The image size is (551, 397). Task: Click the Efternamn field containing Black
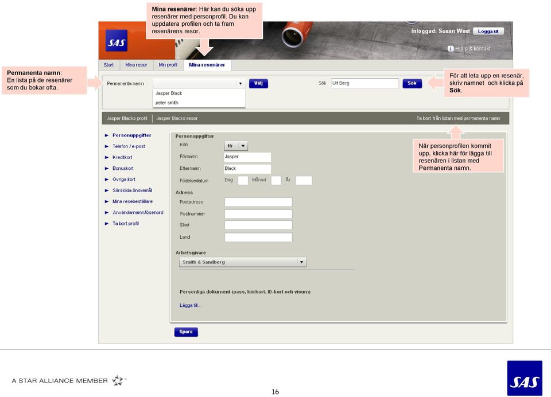pos(247,169)
